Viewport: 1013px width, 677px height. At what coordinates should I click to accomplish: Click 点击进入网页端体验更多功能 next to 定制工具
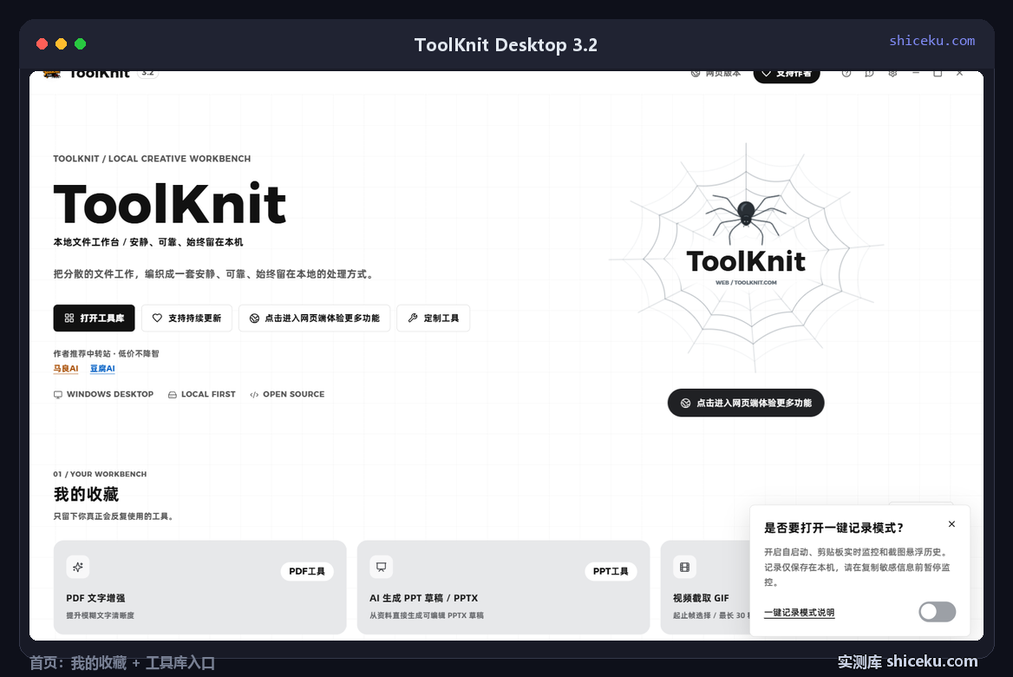[315, 319]
